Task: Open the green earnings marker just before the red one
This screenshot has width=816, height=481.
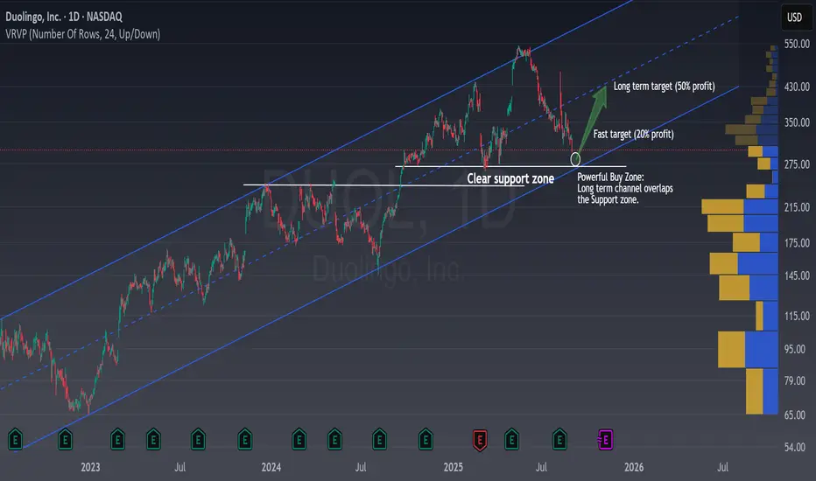Action: point(426,440)
